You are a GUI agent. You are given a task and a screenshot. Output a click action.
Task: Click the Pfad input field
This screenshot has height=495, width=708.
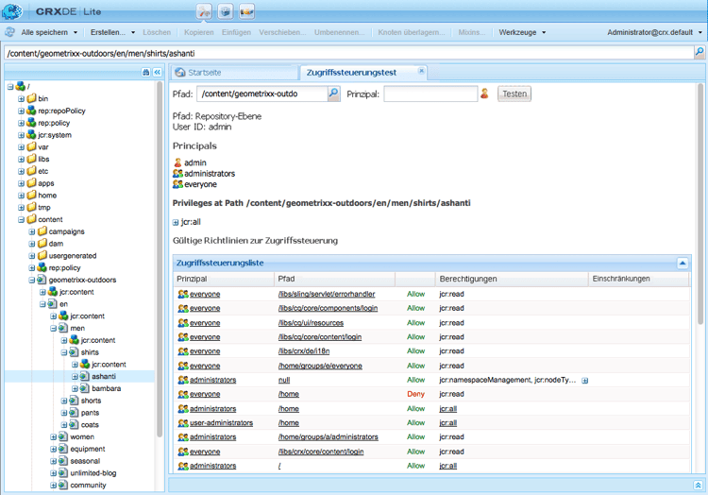[x=261, y=94]
